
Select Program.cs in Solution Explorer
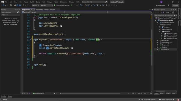point(165,45)
